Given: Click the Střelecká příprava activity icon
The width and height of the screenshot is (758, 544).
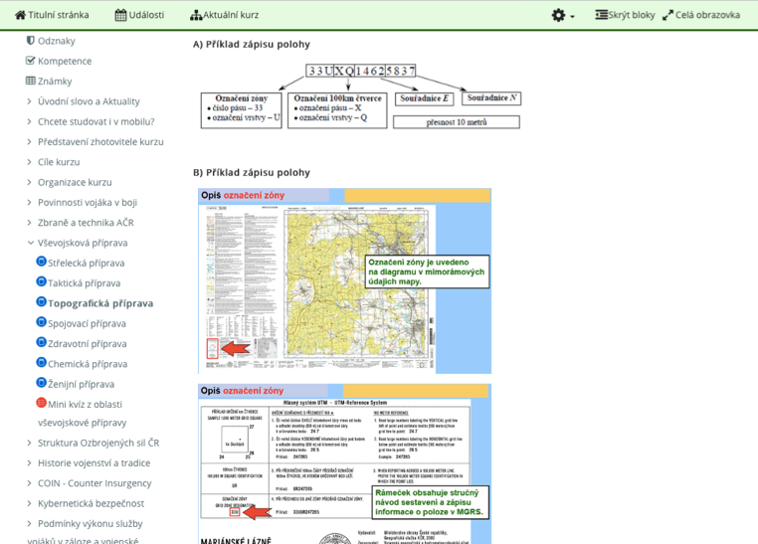Looking at the screenshot, I should pos(41,263).
